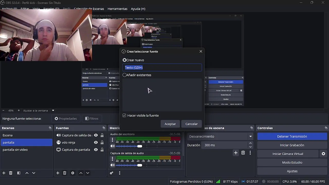Adjust Audio del escritorio volume slider
Image resolution: width=329 pixels, height=185 pixels.
coord(140,146)
